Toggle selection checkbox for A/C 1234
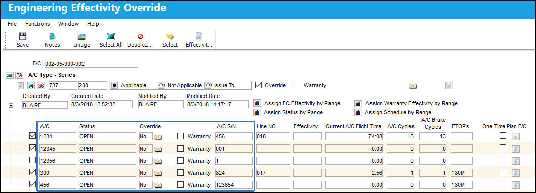536x193 pixels. 33,136
